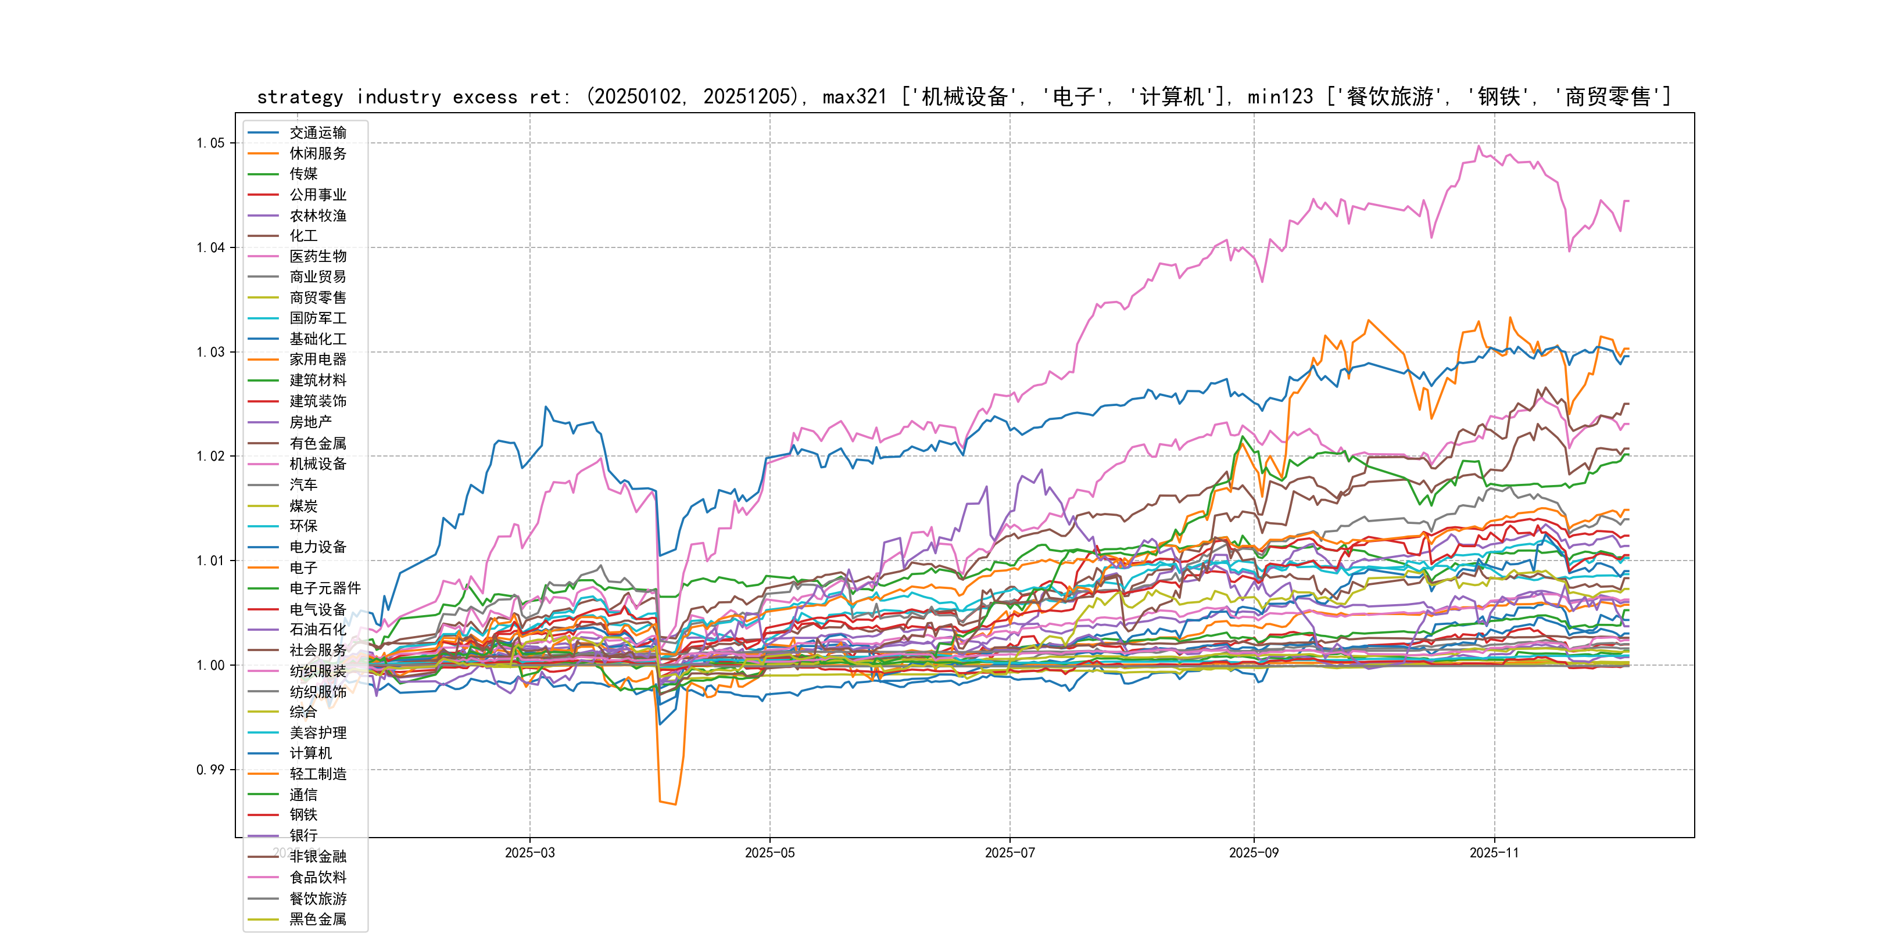Select the 机械设备 legend entry label
1883x941 pixels.
317,464
